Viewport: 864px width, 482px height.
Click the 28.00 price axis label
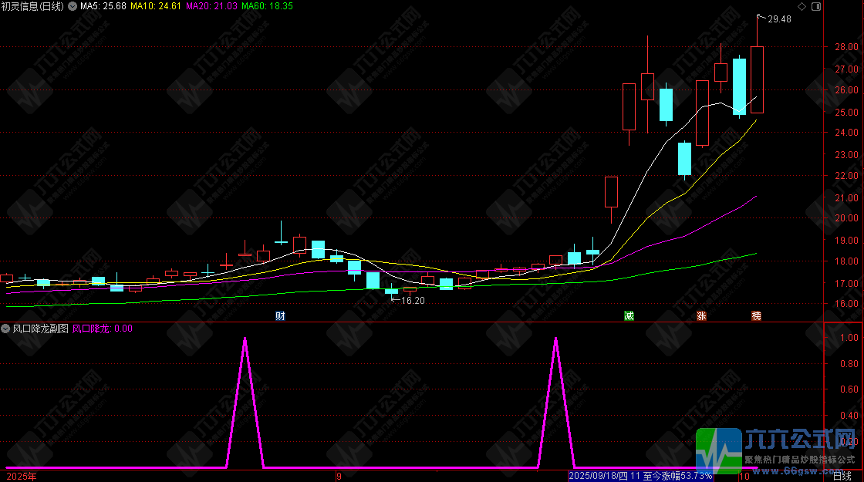tap(846, 47)
